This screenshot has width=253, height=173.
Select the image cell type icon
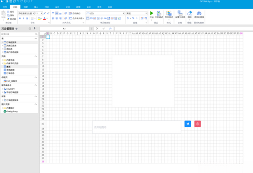[x=119, y=18]
